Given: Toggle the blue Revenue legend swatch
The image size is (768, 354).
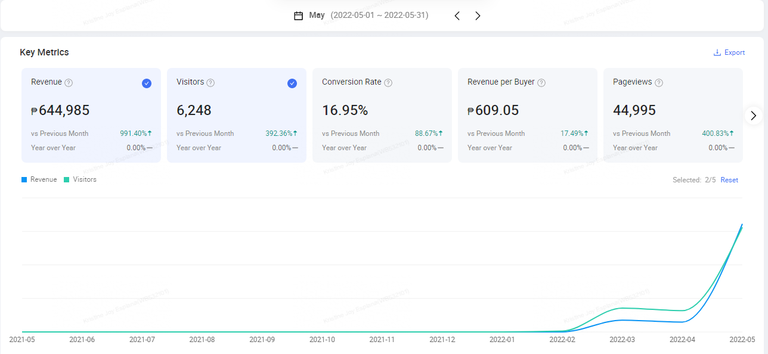Looking at the screenshot, I should (x=24, y=179).
